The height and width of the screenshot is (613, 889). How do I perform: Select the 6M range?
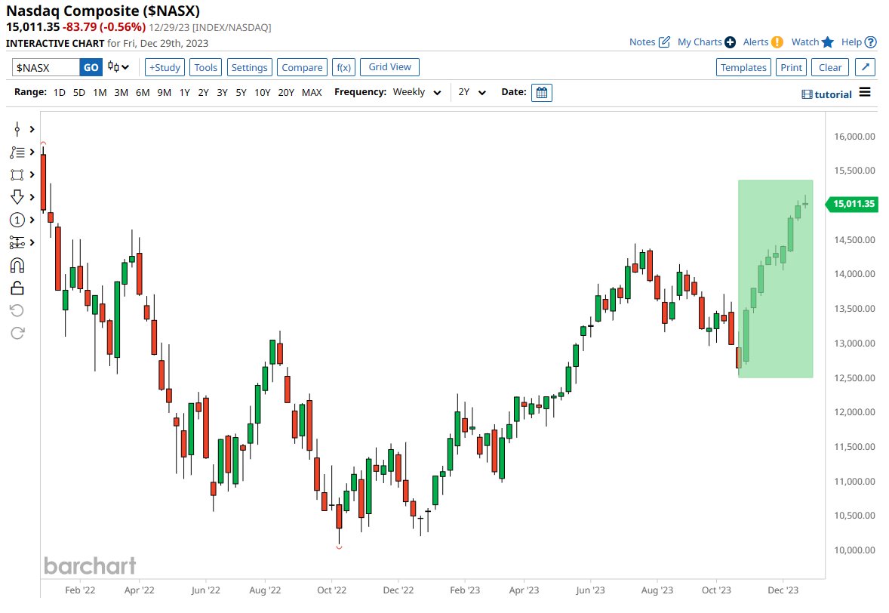click(x=143, y=92)
